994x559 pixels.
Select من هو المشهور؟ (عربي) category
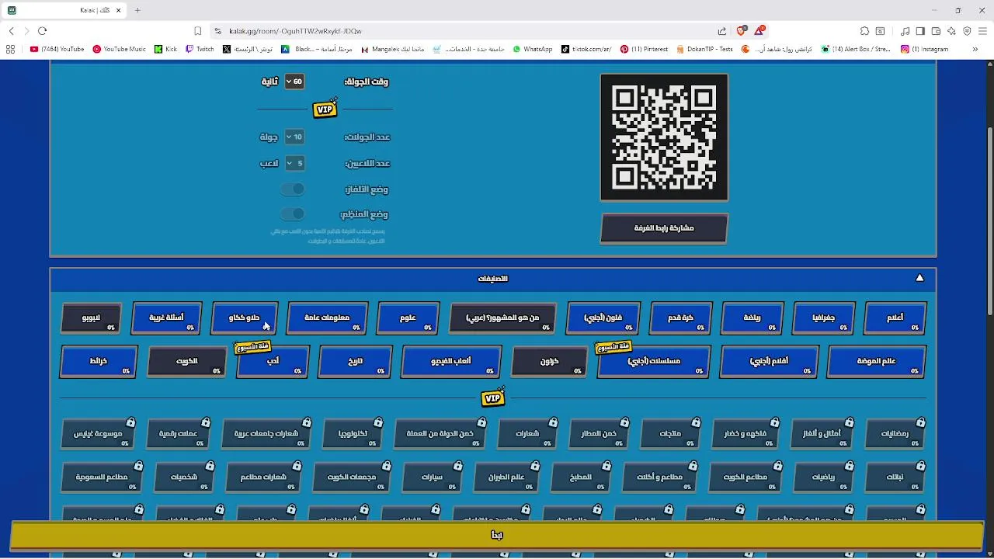(x=503, y=318)
